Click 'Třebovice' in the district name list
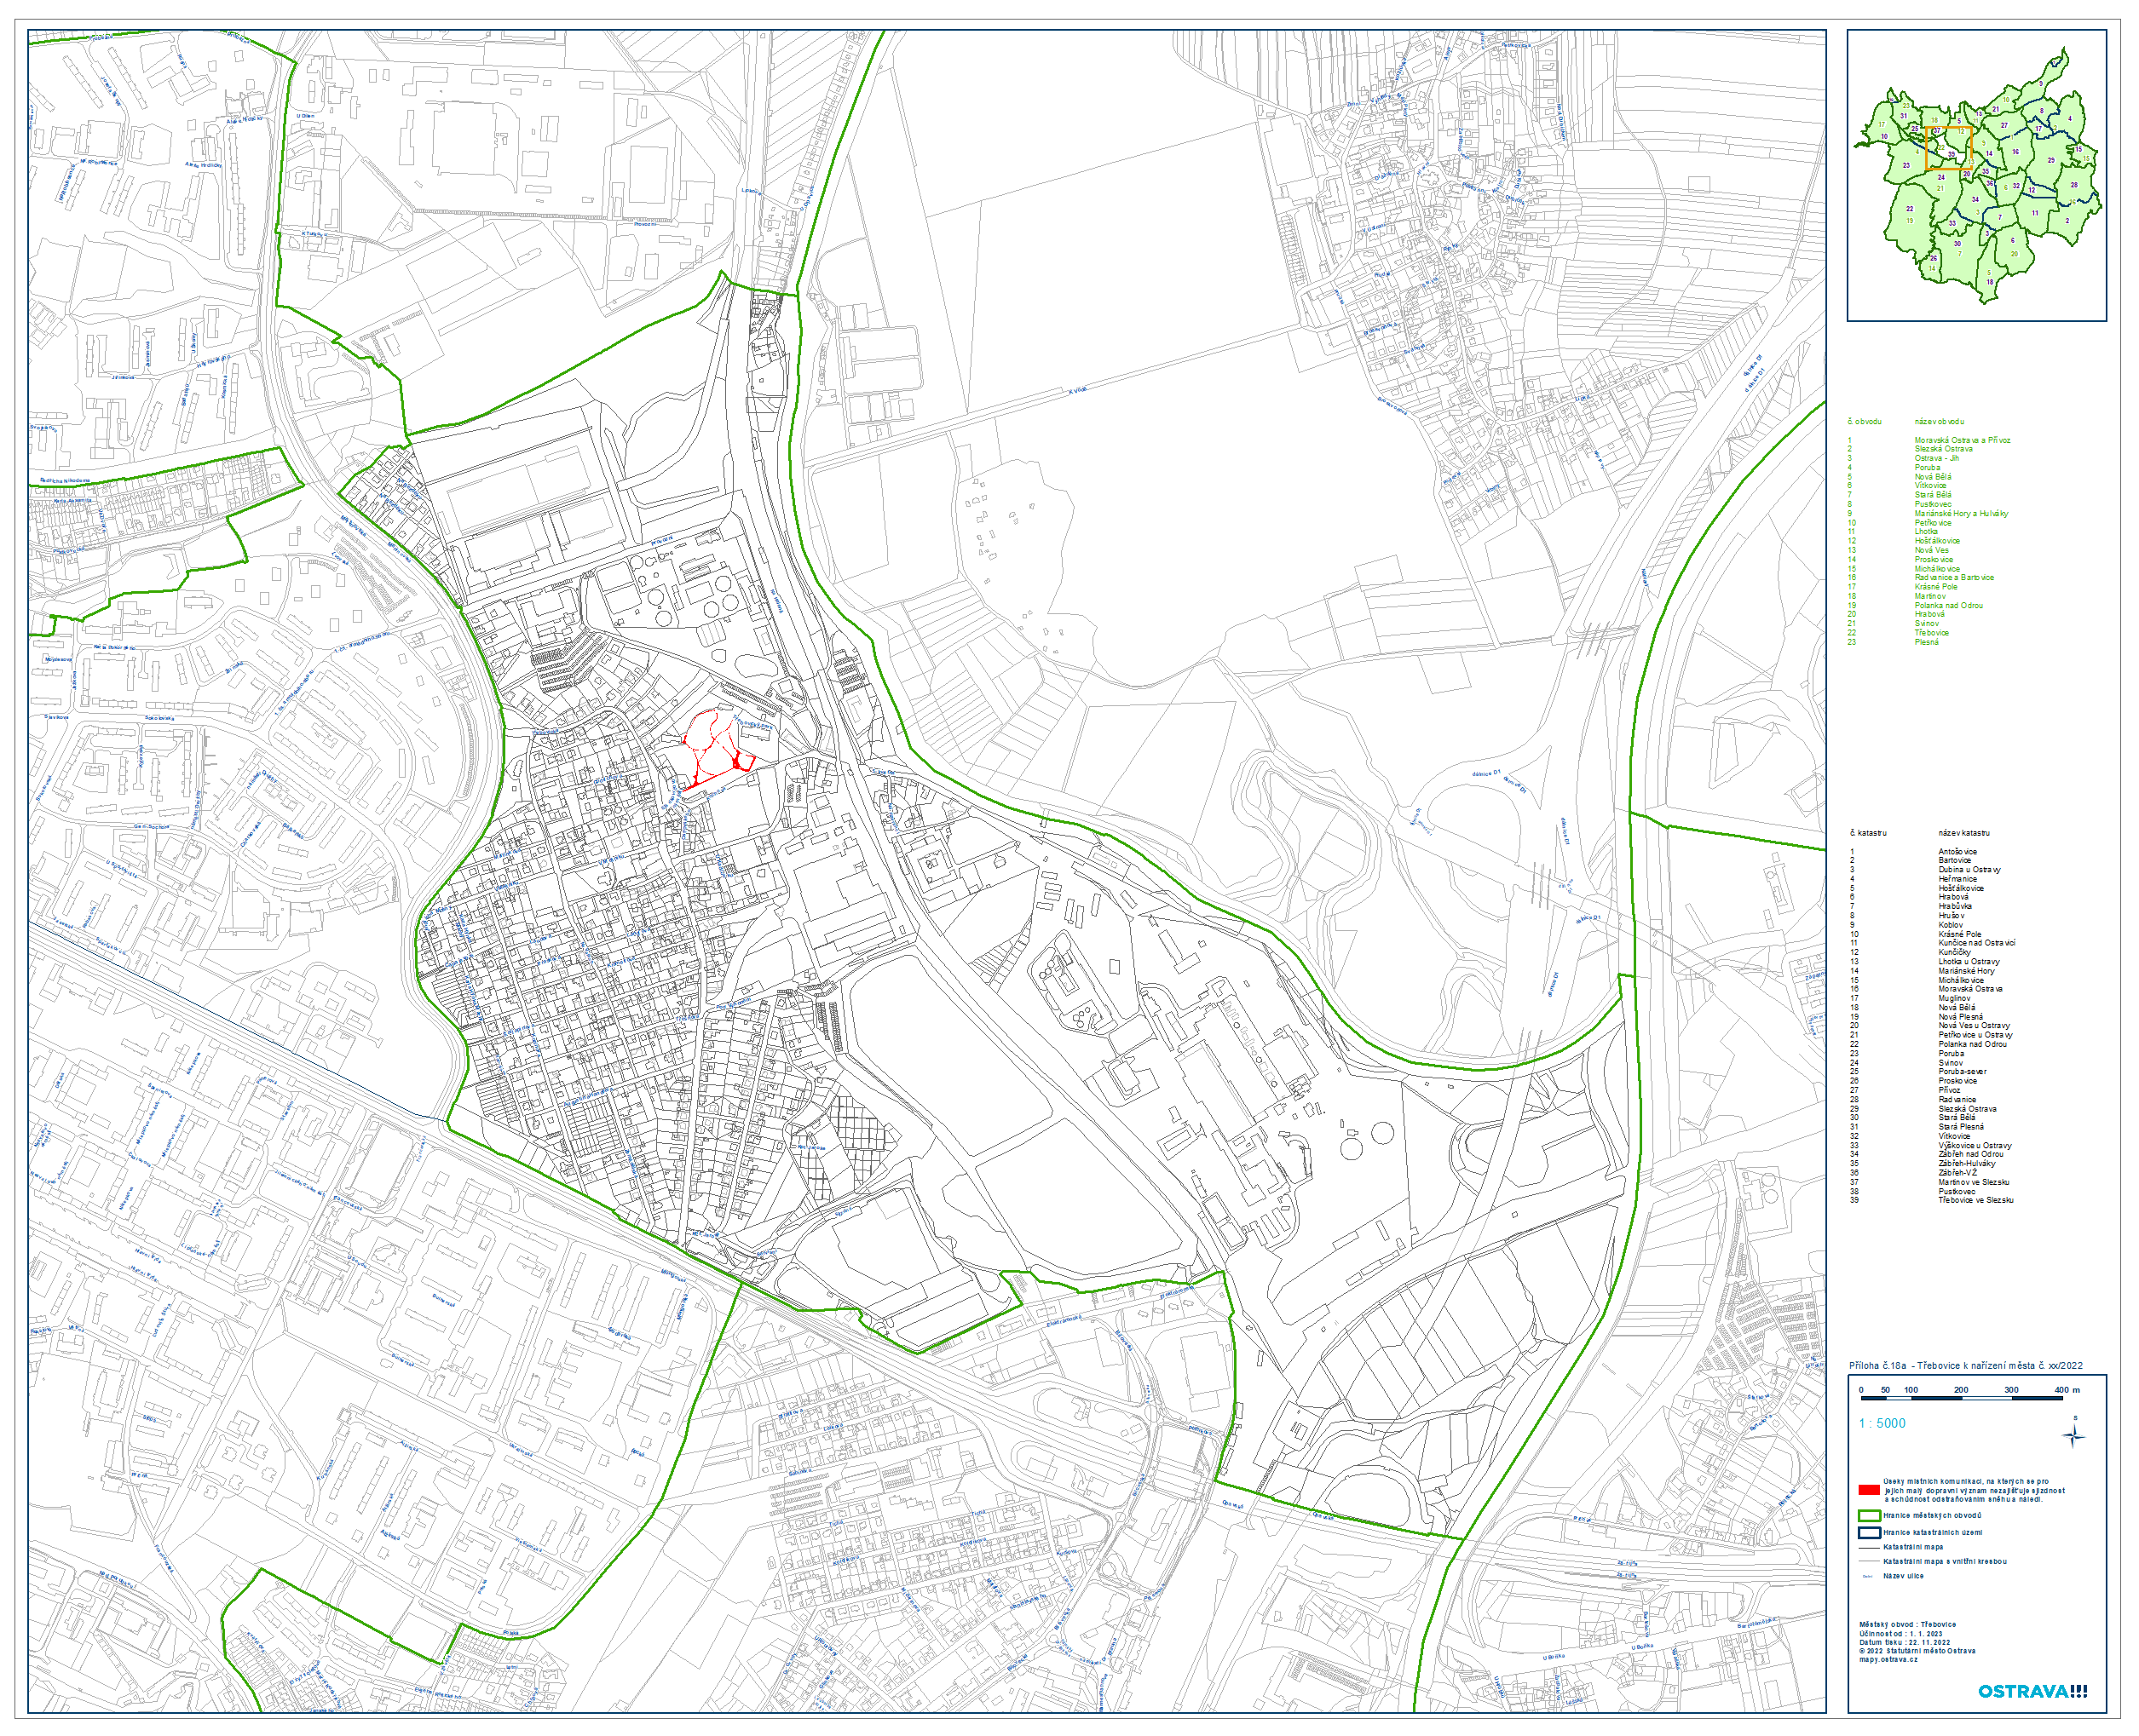The height and width of the screenshot is (1736, 2139). pyautogui.click(x=1931, y=633)
